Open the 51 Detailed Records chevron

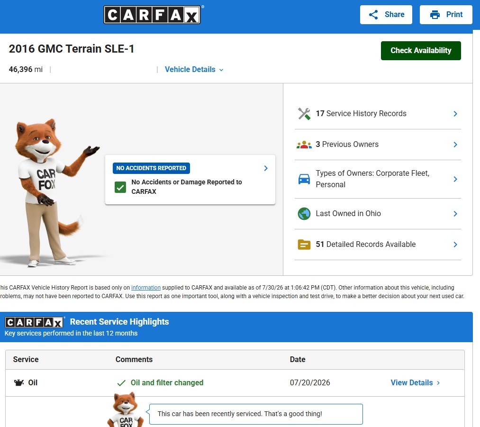pyautogui.click(x=455, y=245)
